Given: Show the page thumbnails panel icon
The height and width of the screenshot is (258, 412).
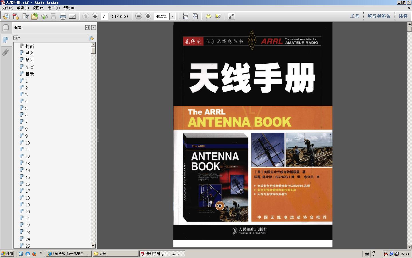Looking at the screenshot, I should click(5, 28).
